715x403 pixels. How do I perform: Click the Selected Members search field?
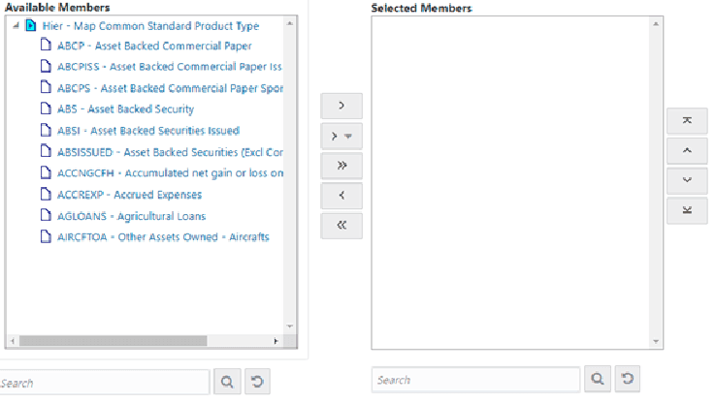475,380
